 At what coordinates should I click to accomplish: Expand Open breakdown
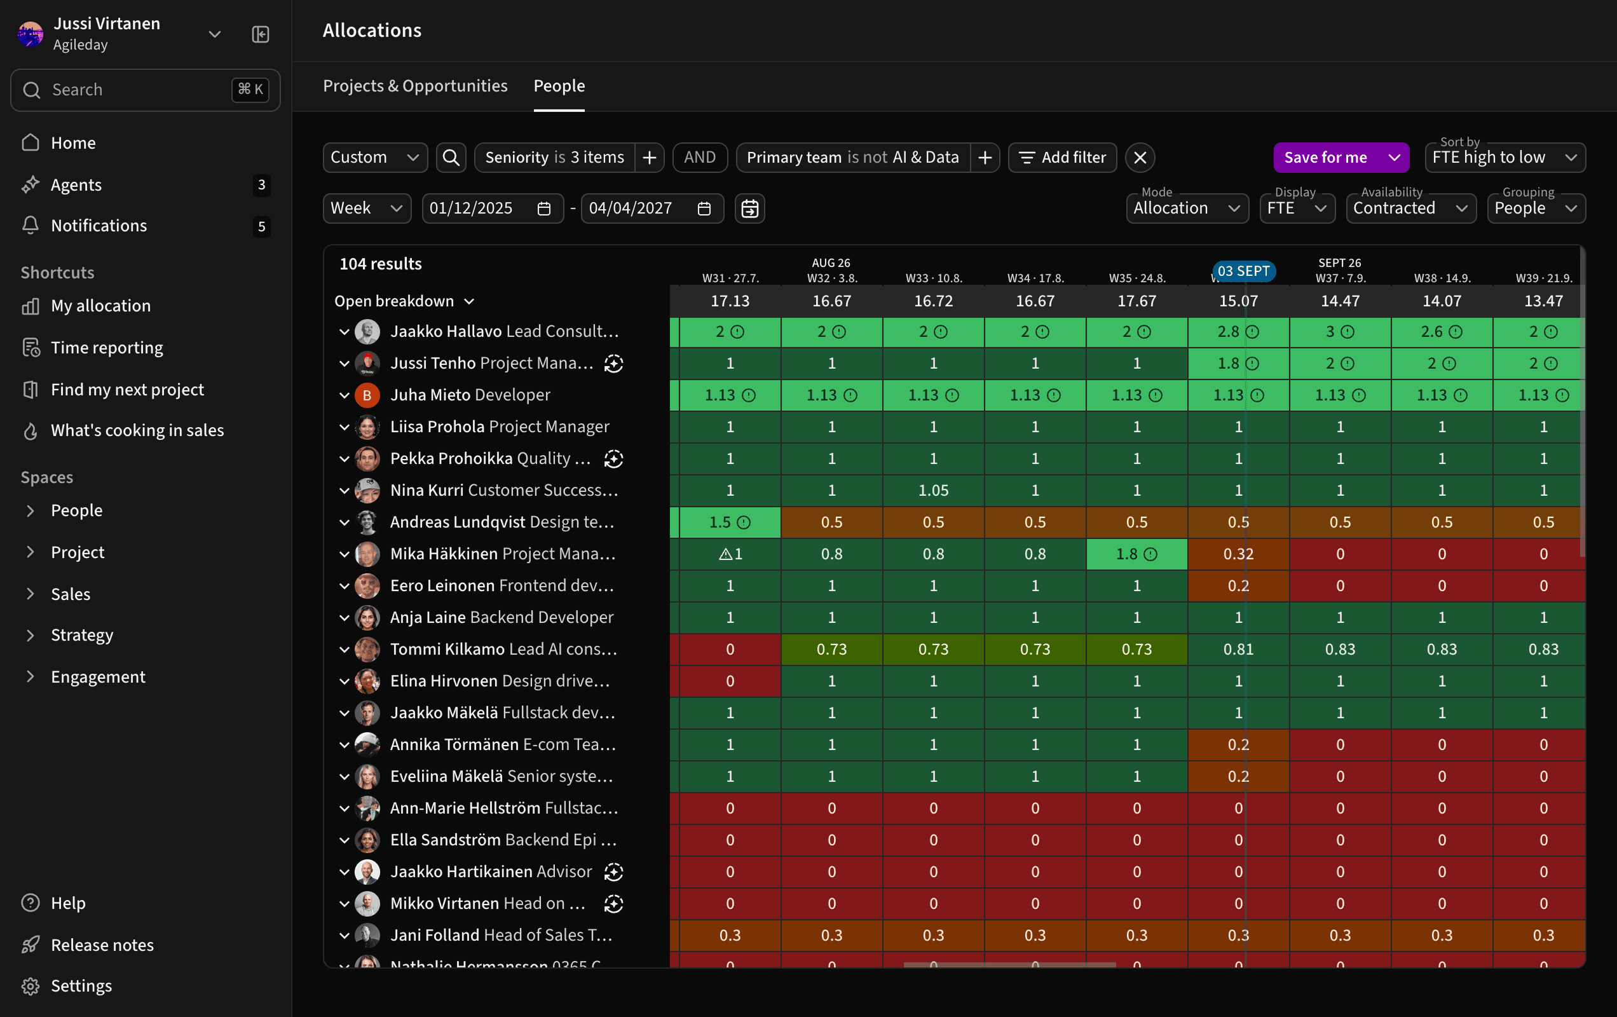tap(404, 301)
